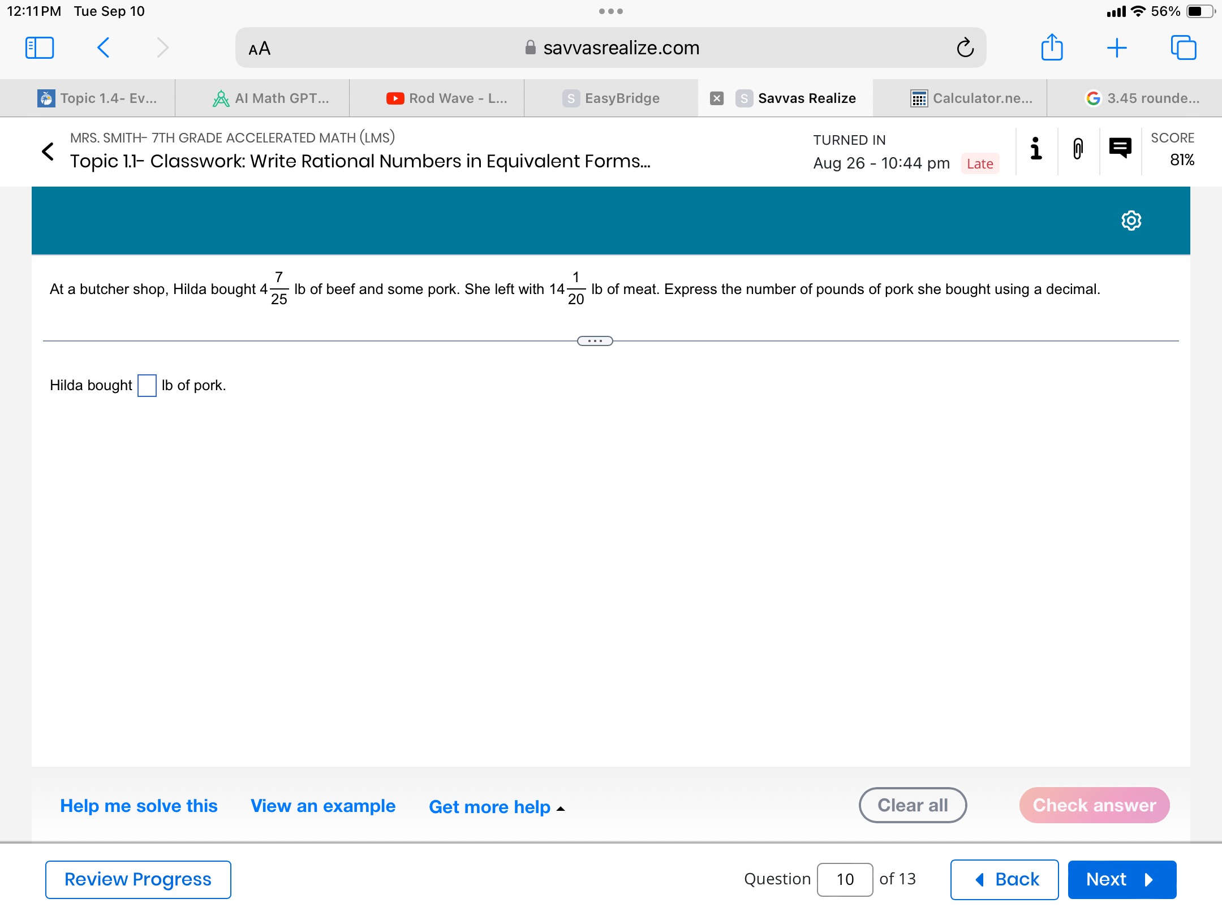This screenshot has height=916, width=1222.
Task: Go forward in Safari history
Action: (x=163, y=48)
